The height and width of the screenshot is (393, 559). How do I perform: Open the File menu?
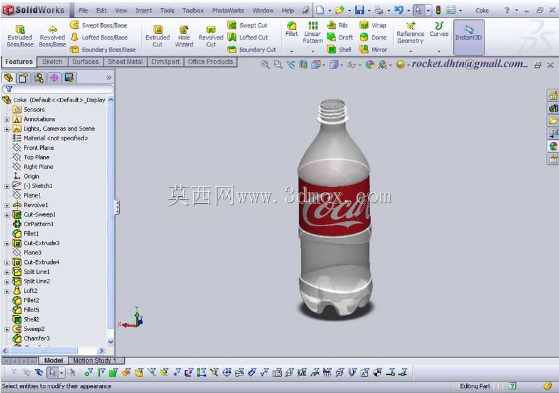[x=83, y=10]
